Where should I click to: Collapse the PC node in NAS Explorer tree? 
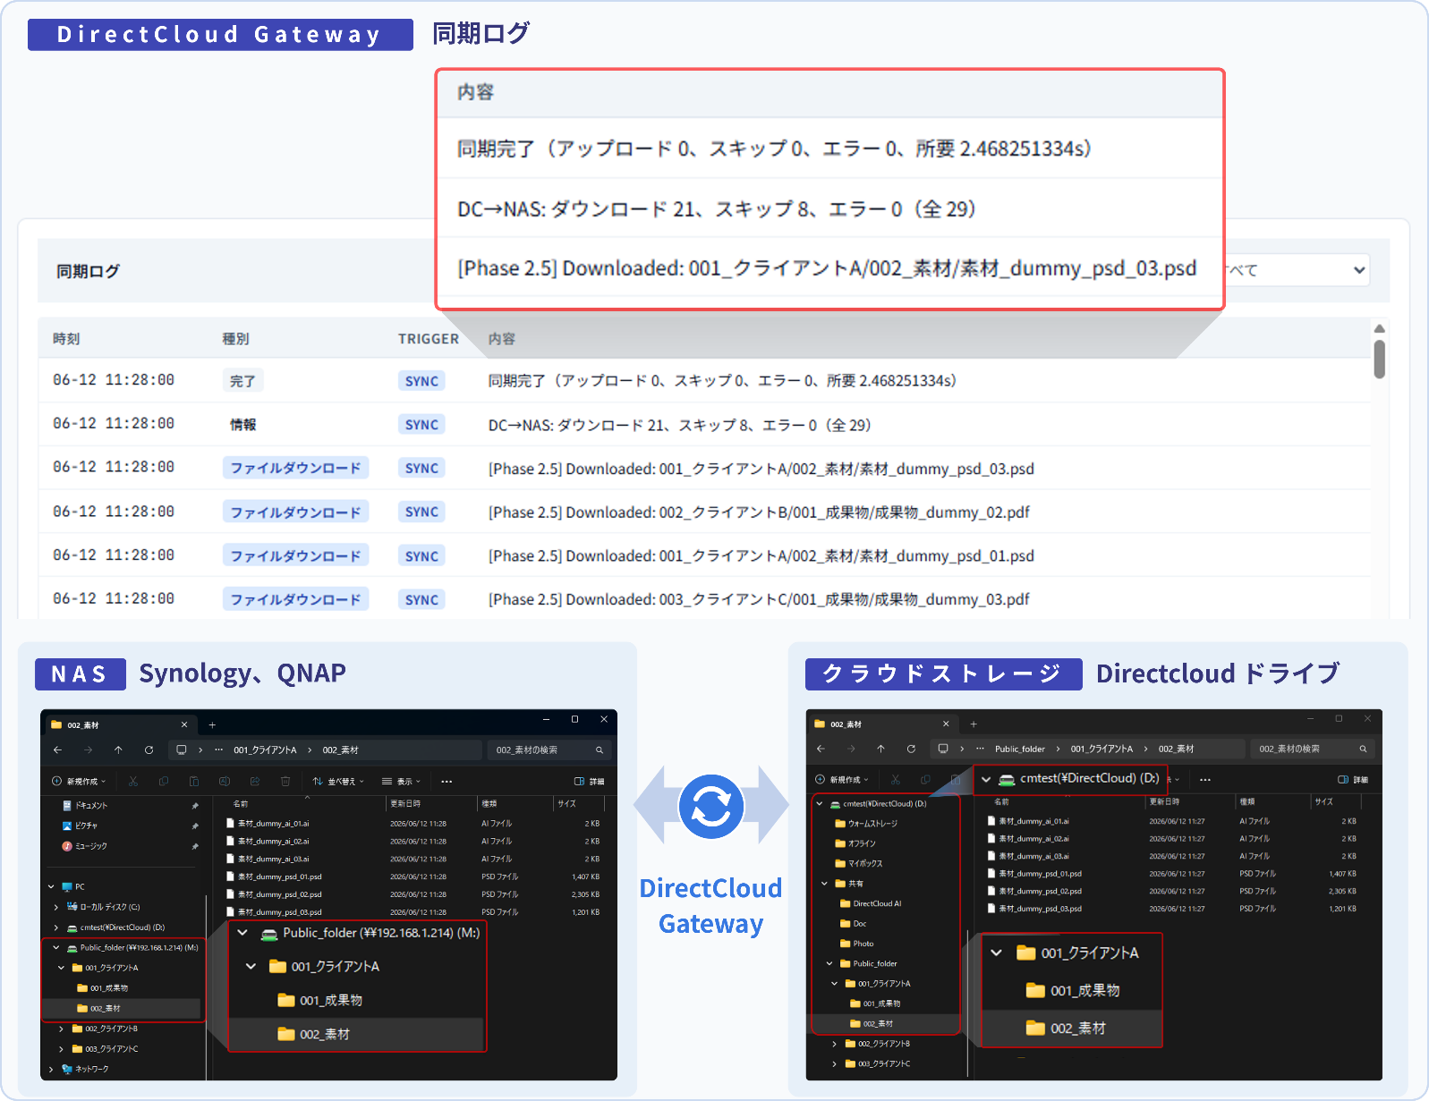coord(51,887)
